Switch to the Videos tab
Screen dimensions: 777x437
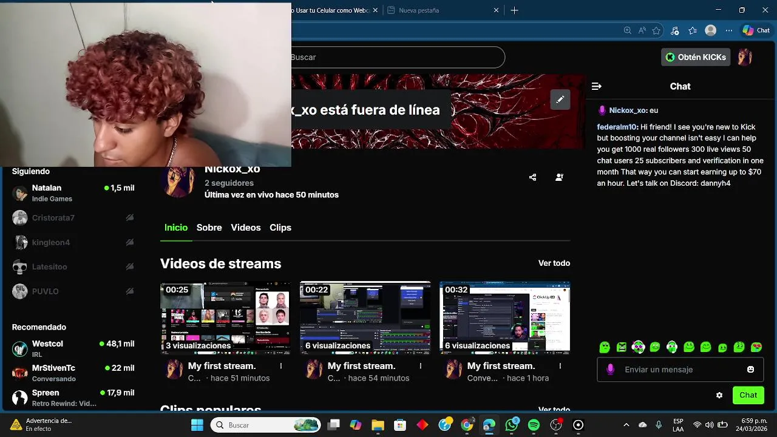pos(246,228)
